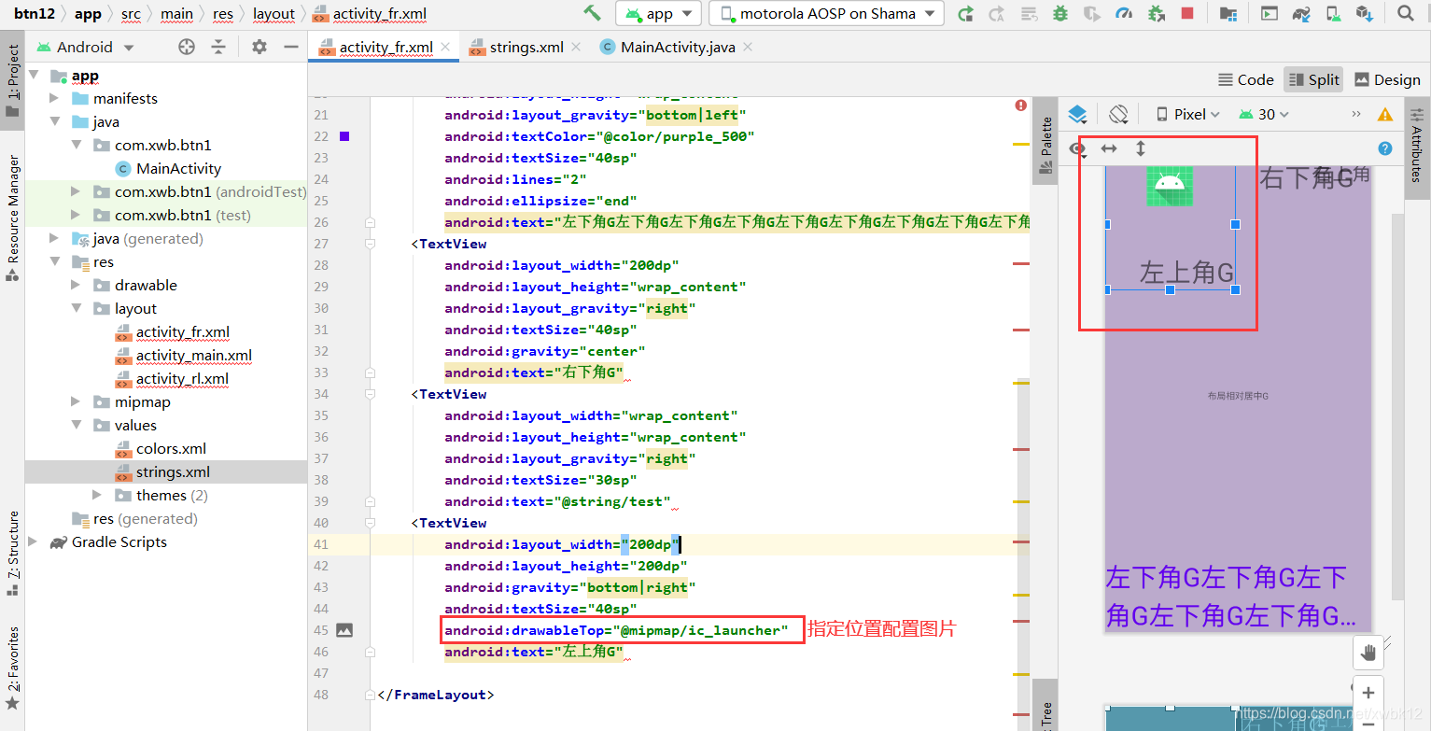Zoom in preview with the plus button
Screen dimensions: 1431x731
tap(1368, 693)
